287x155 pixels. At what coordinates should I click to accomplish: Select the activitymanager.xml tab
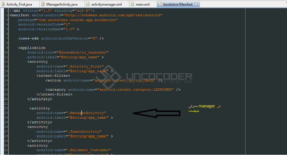tap(106, 4)
